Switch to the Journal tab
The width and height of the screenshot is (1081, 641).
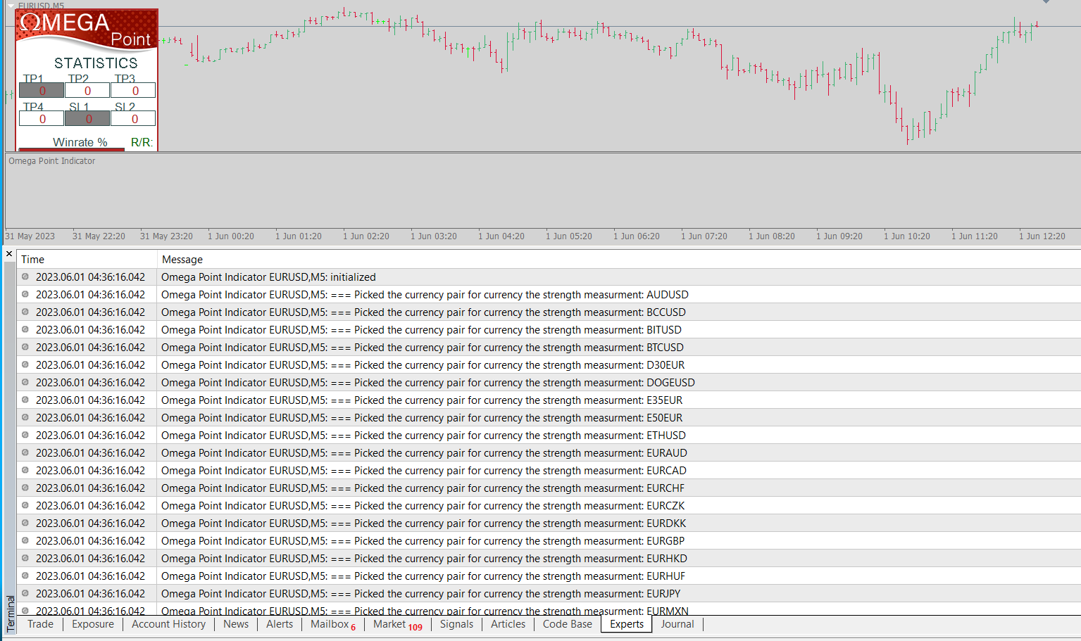coord(677,624)
